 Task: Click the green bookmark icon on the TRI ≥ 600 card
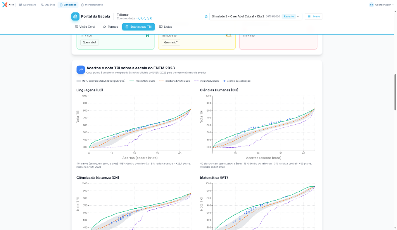click(148, 35)
